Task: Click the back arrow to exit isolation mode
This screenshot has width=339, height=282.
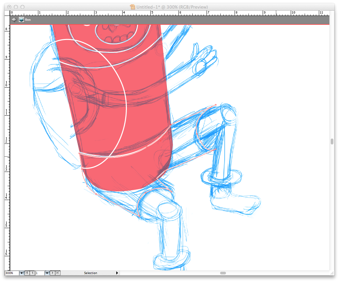Action: click(14, 20)
